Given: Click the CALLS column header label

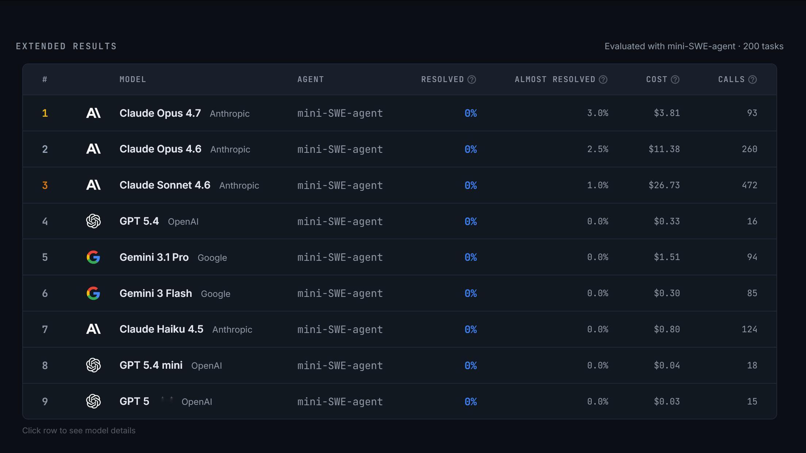Looking at the screenshot, I should (732, 80).
